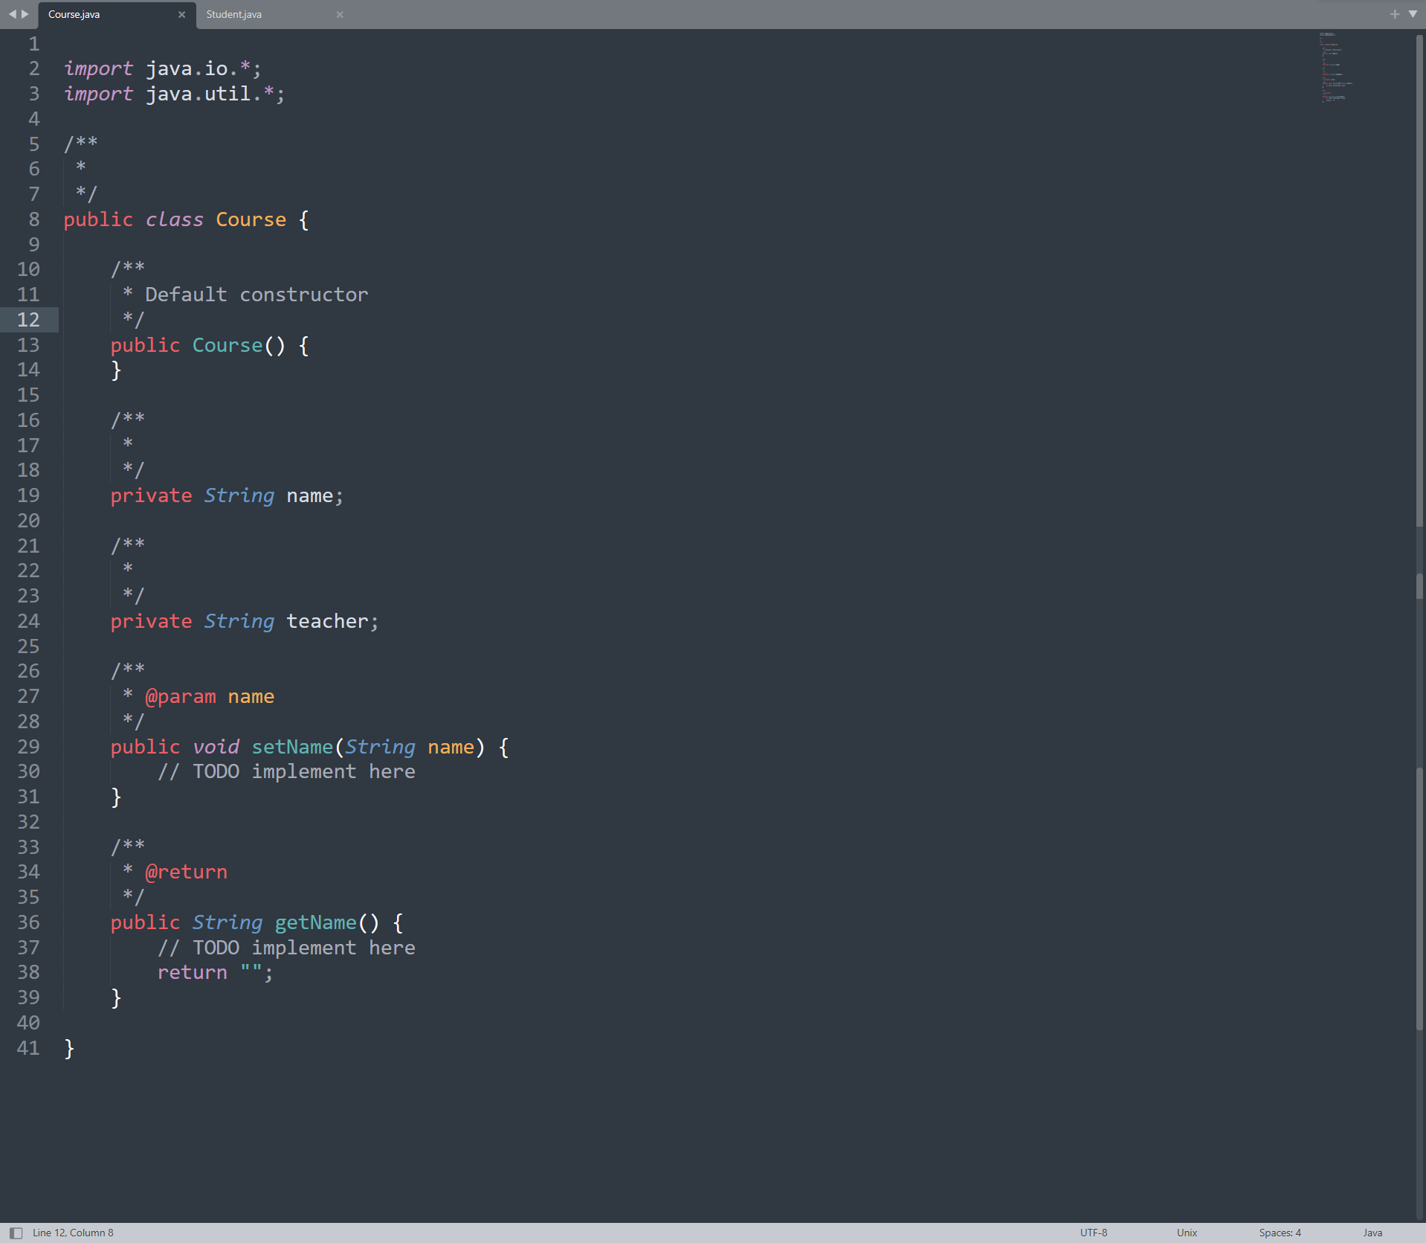The width and height of the screenshot is (1426, 1243).
Task: Click line number 36 in the gutter
Action: tap(28, 922)
